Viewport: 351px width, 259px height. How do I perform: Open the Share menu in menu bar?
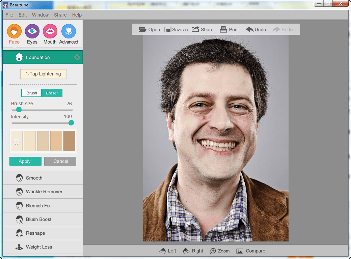(60, 15)
